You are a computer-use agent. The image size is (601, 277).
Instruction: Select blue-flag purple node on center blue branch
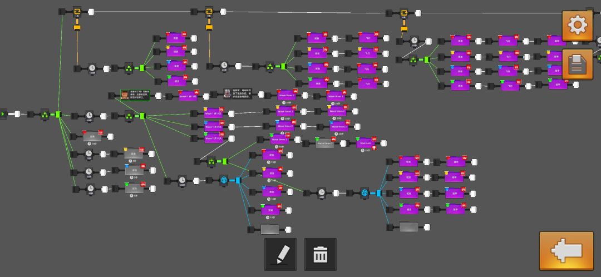pos(272,191)
